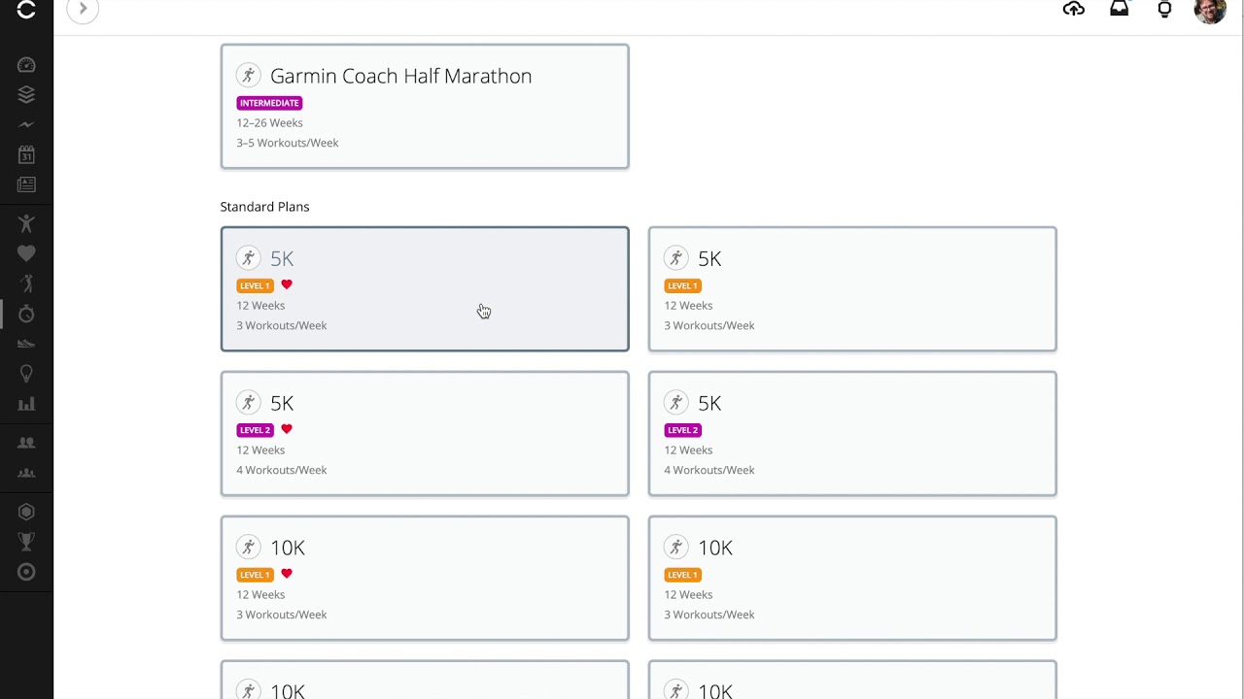This screenshot has height=699, width=1244.
Task: Click "3–5 Workouts/Week" text on Half Marathon card
Action: [288, 143]
